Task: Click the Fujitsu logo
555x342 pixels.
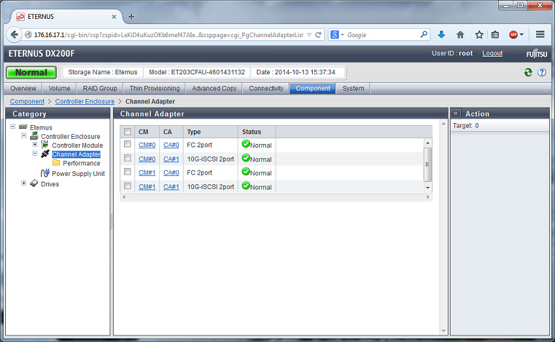Action: (537, 53)
